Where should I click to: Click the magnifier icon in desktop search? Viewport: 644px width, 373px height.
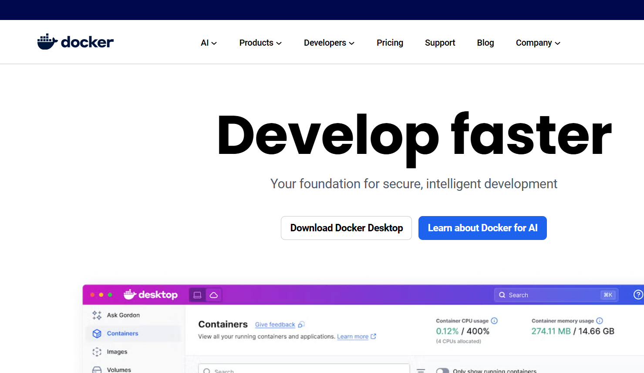[x=502, y=295]
